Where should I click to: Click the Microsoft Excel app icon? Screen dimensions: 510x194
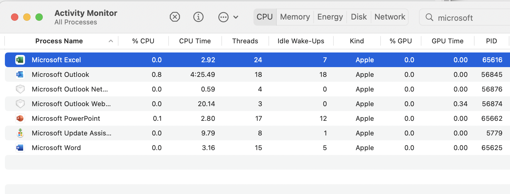point(20,60)
